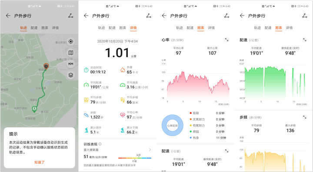This screenshot has width=313, height=172.
Task: Tap the 平均步幅 stride icon
Action: click(x=123, y=100)
